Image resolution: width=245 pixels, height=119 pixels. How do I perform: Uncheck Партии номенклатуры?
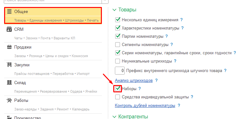tap(117, 36)
